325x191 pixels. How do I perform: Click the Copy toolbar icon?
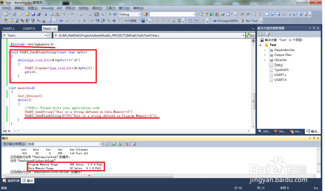coord(51,14)
